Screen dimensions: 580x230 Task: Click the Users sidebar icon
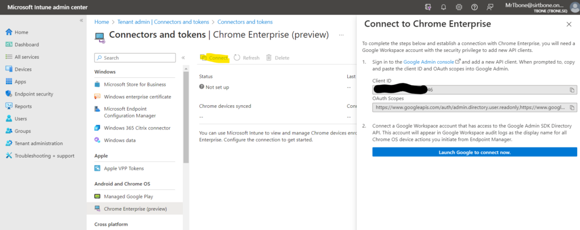9,119
